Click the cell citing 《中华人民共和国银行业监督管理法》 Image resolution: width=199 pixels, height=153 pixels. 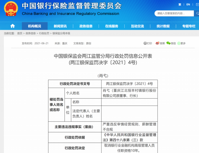click(129, 137)
